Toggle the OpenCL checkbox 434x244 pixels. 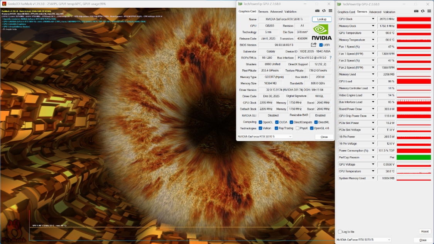260,122
